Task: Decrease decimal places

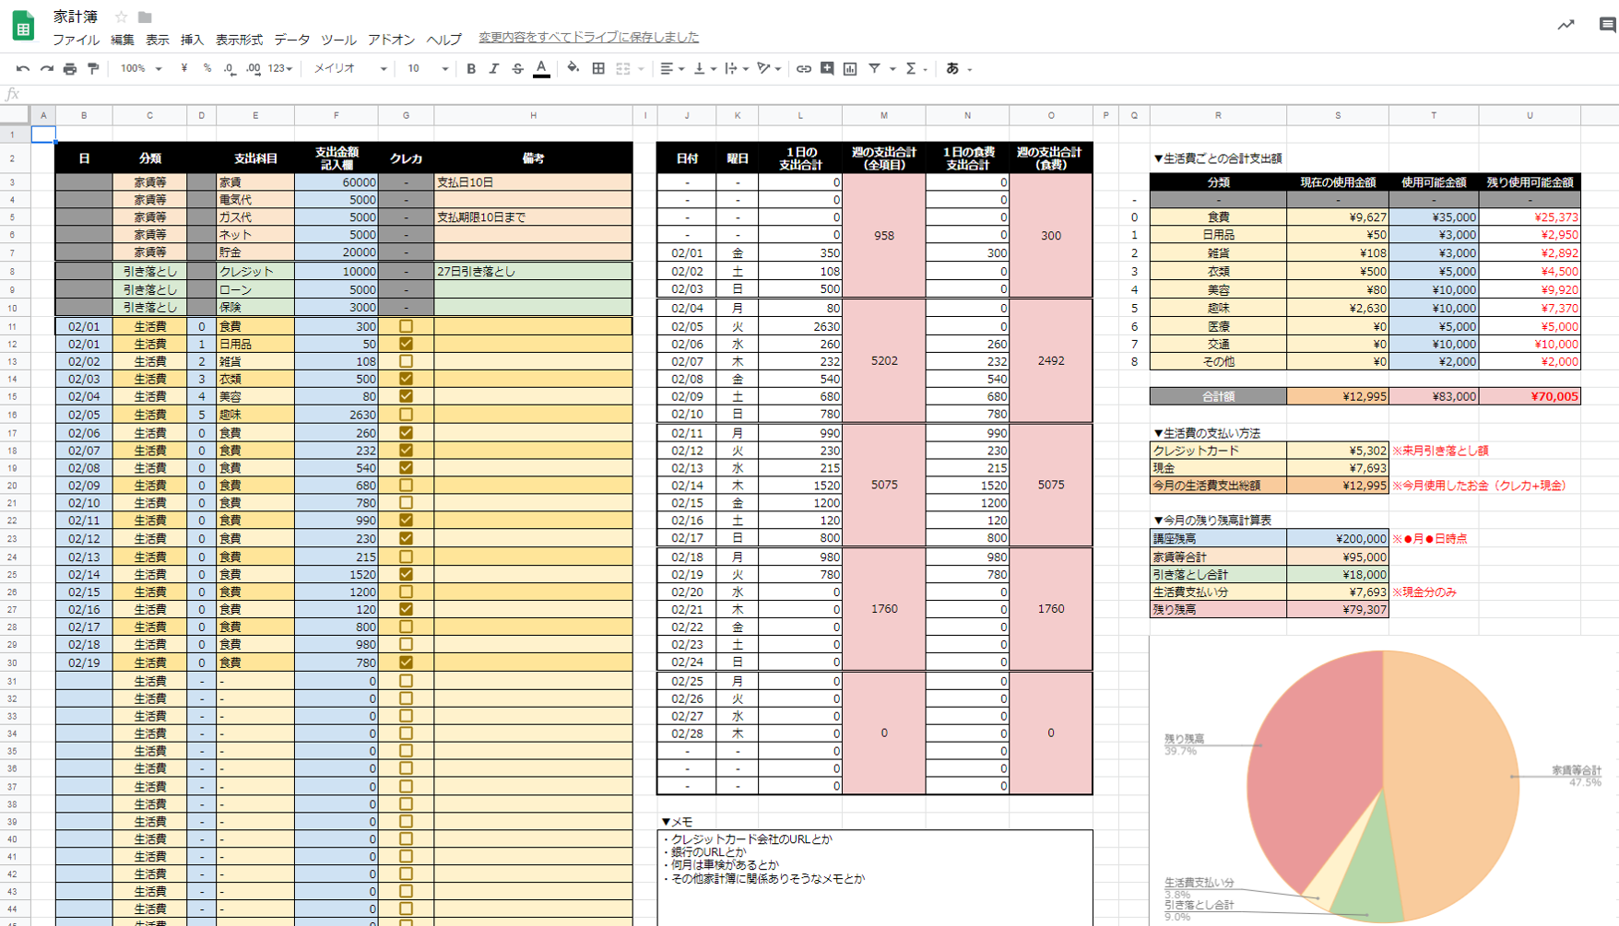Action: tap(230, 69)
